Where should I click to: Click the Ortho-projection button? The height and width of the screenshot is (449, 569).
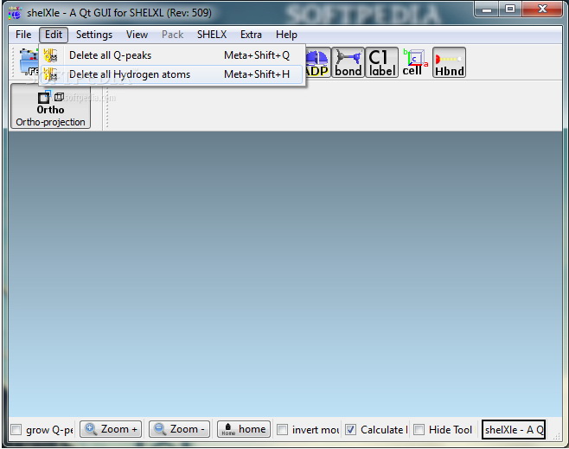(50, 106)
